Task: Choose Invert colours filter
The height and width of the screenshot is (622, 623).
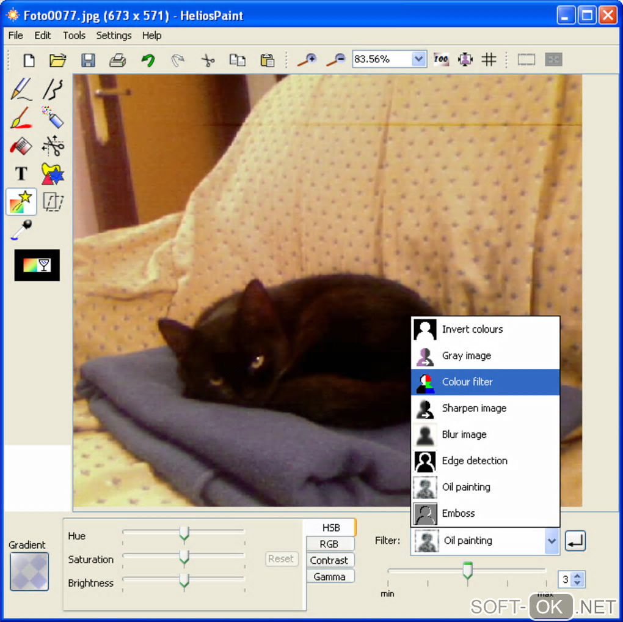Action: click(485, 330)
